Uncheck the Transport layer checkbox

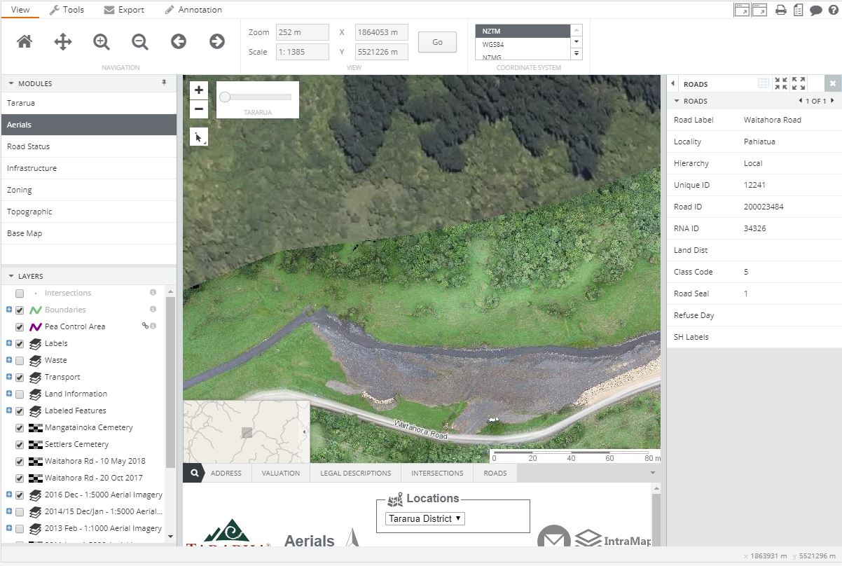20,378
